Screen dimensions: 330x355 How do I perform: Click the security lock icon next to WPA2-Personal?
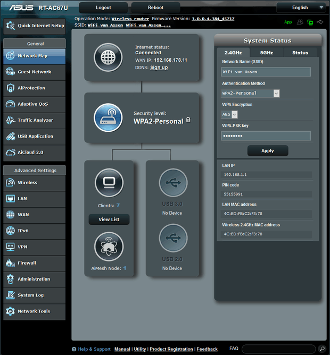pyautogui.click(x=188, y=120)
